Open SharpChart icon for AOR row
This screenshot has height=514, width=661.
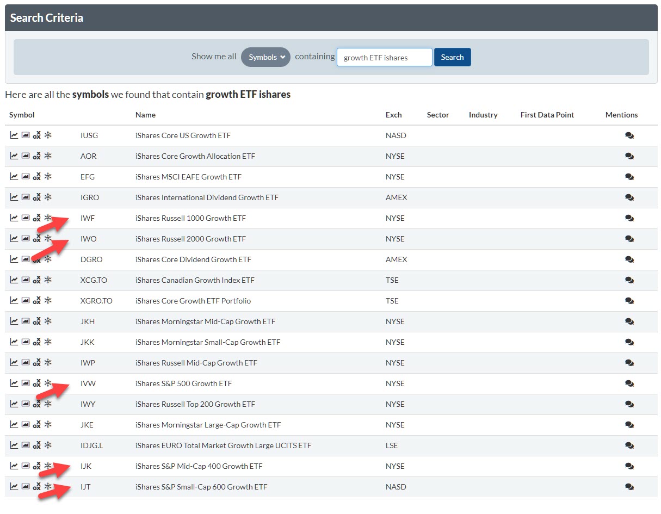click(14, 156)
